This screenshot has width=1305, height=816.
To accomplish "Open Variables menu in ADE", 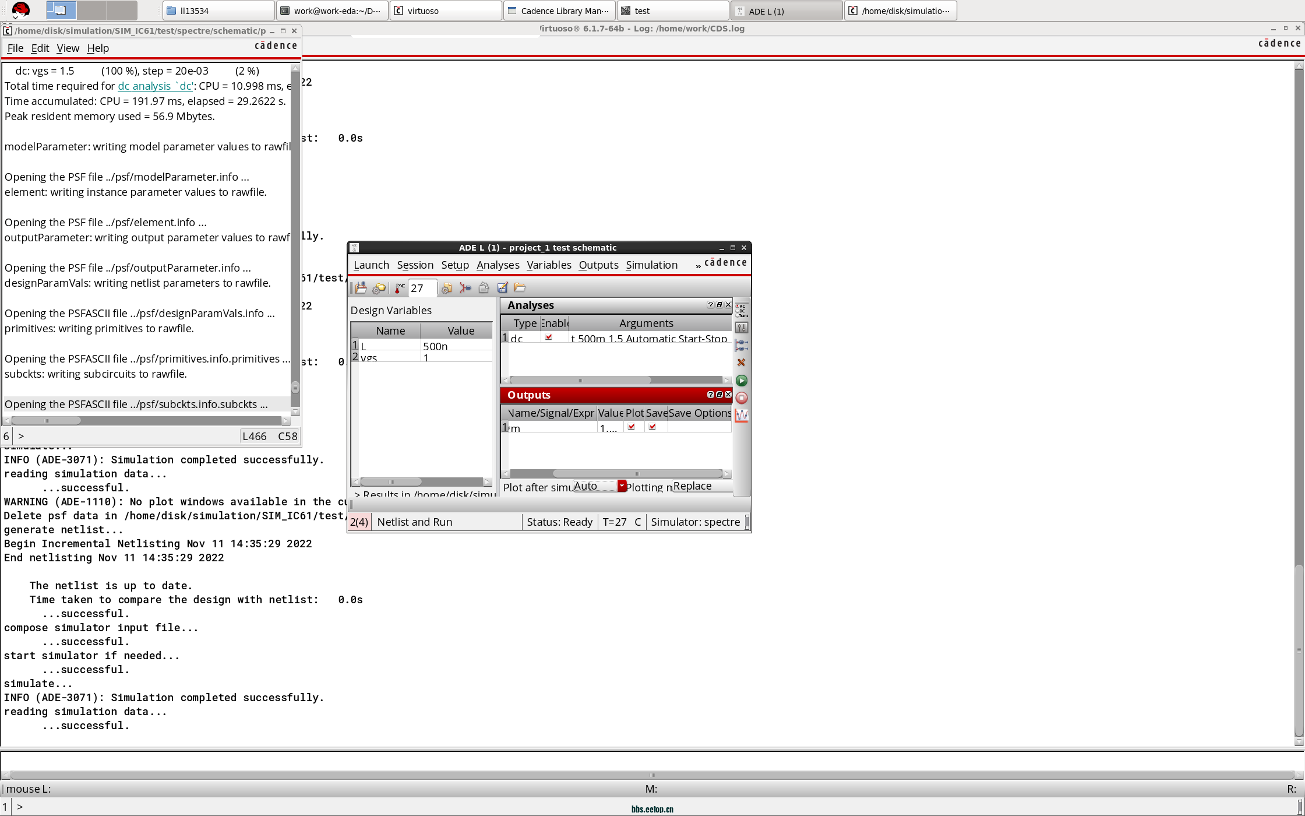I will [549, 265].
